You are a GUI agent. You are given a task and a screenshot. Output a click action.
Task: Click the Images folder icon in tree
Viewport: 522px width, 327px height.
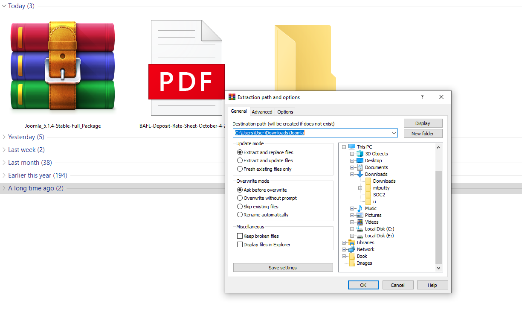(352, 263)
